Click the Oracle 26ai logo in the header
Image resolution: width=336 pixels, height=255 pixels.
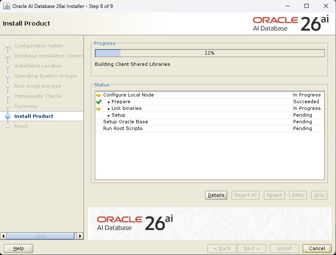pos(291,24)
